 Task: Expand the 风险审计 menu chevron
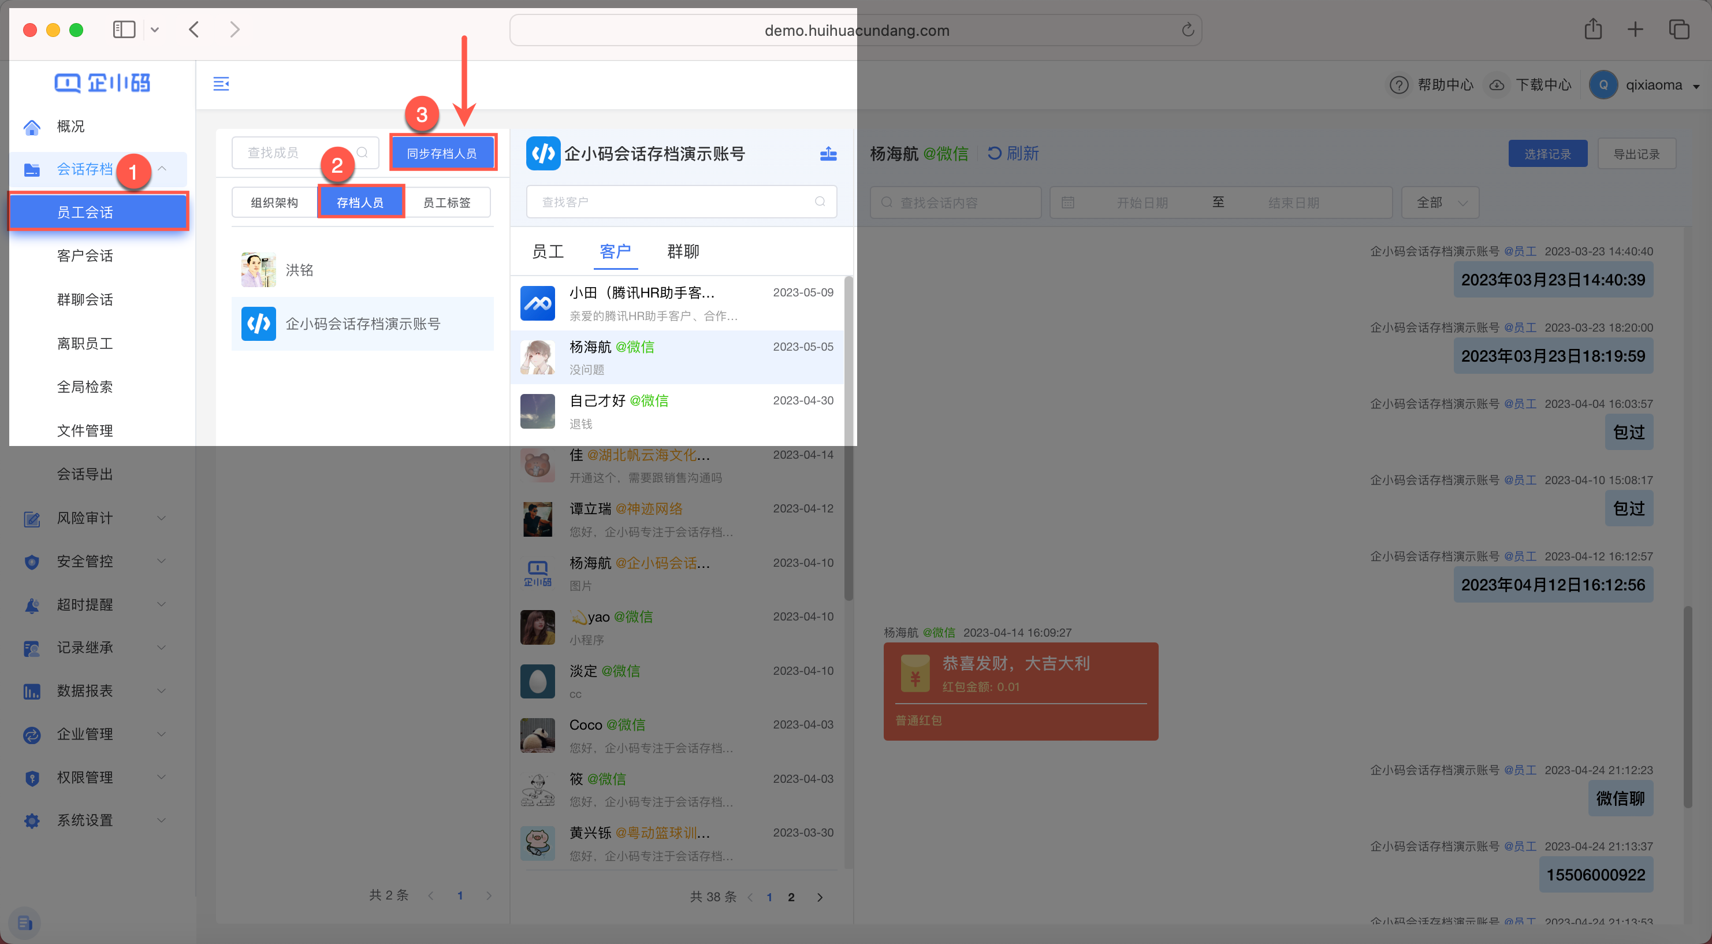pos(162,518)
